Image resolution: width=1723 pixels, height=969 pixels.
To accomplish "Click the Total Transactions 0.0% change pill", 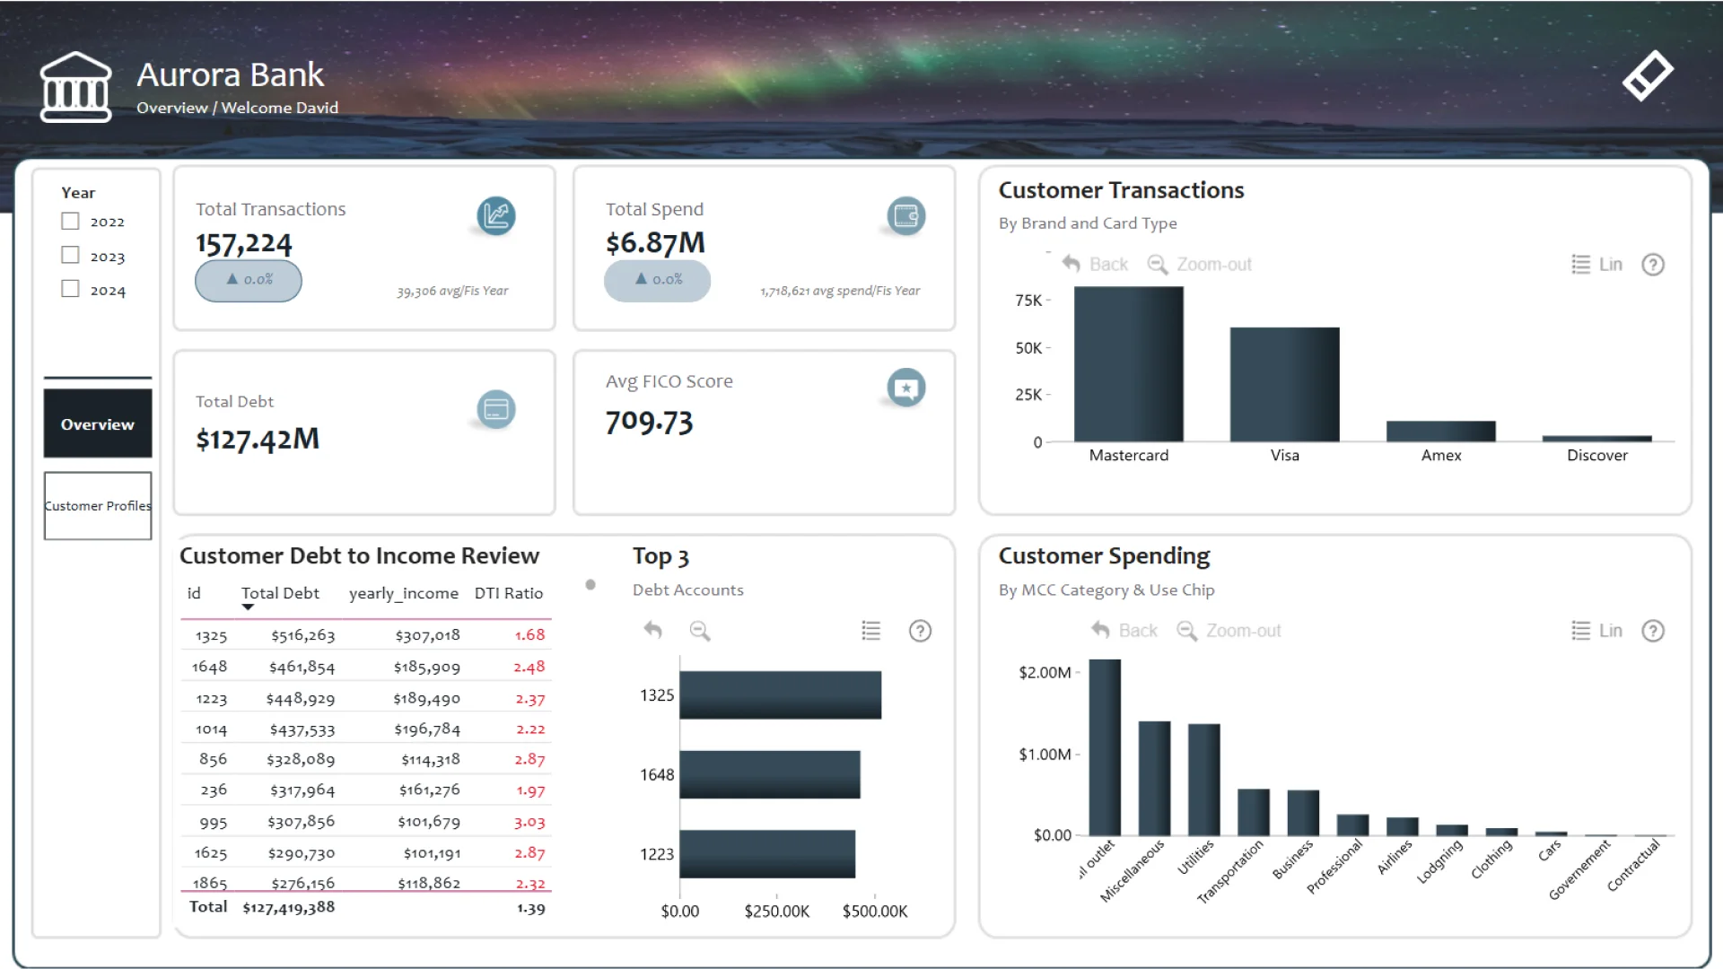I will 249,280.
